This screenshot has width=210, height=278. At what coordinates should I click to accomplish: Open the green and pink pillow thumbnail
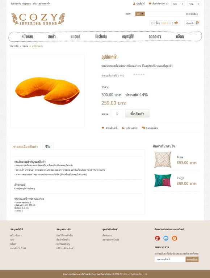[x=163, y=180]
